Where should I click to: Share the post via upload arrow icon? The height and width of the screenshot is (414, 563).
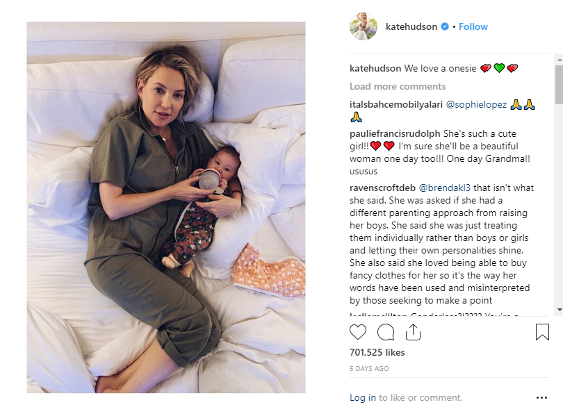(413, 332)
